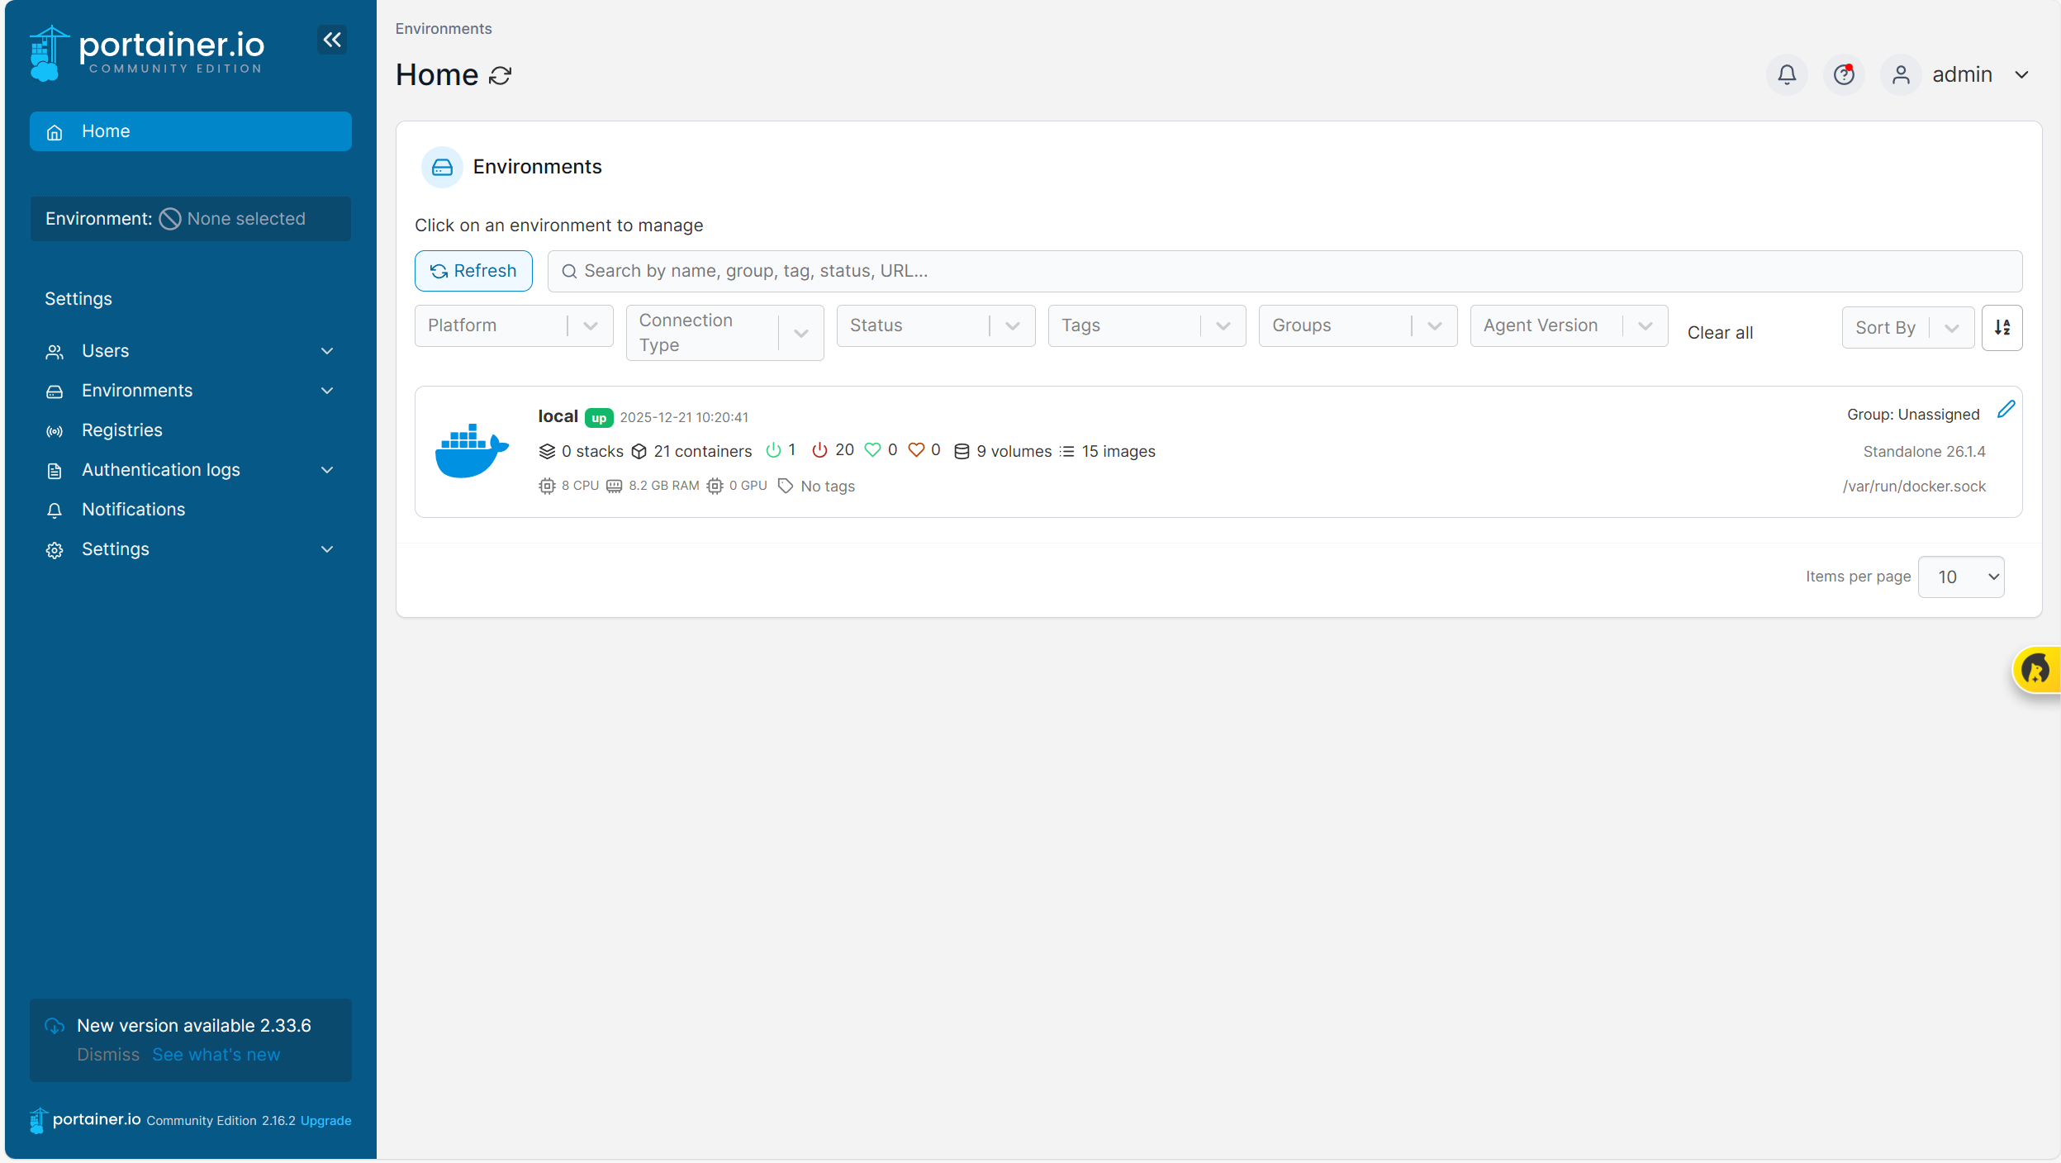Open the Platform filter dropdown
Viewport: 2061px width, 1163px height.
coord(513,325)
